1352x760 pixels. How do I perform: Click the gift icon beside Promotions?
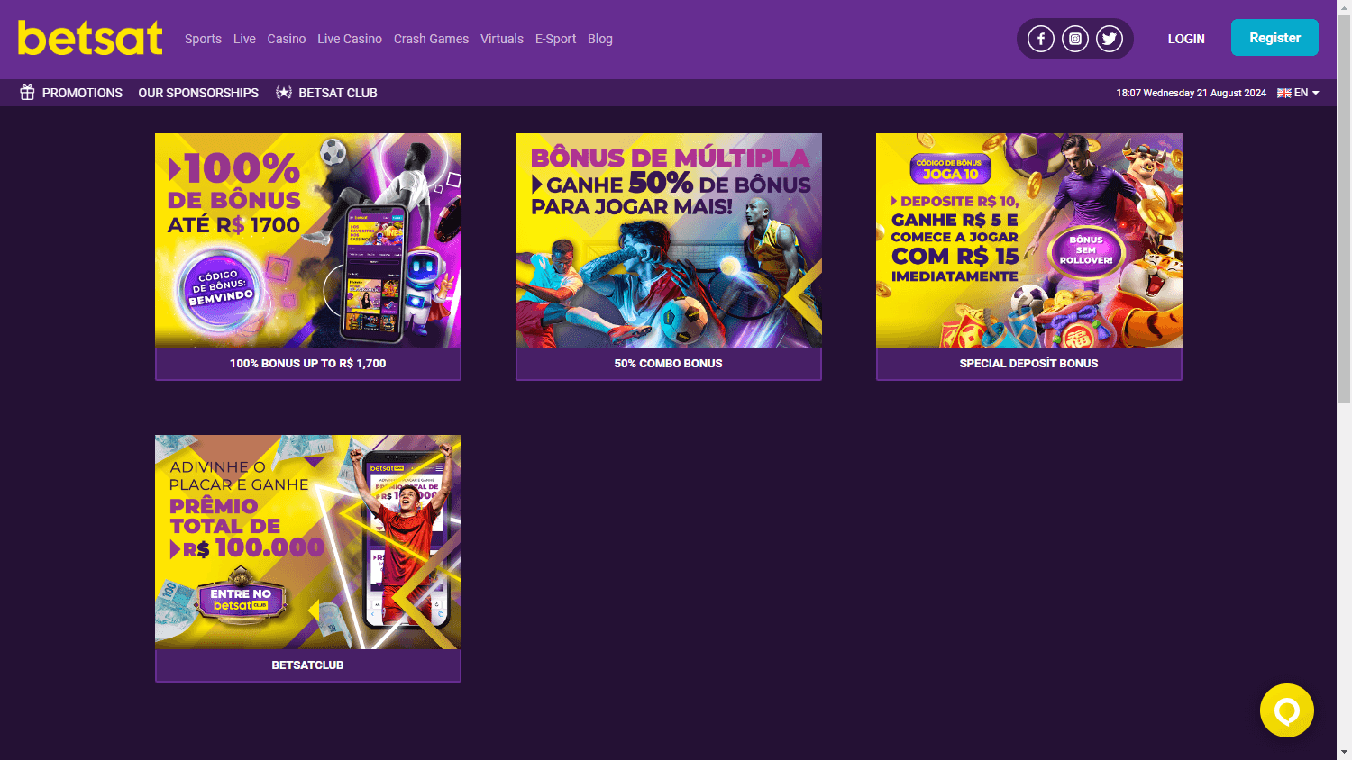[27, 93]
